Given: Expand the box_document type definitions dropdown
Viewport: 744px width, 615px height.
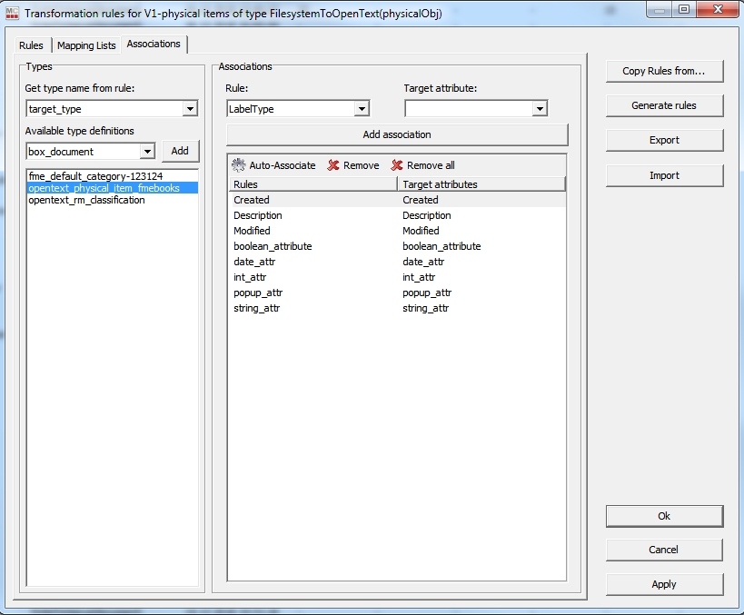Looking at the screenshot, I should pos(147,152).
